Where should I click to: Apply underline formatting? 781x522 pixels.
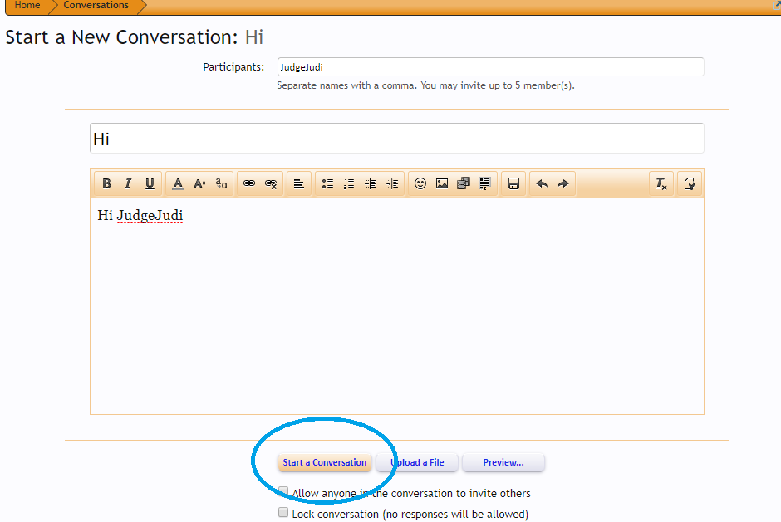coord(150,183)
